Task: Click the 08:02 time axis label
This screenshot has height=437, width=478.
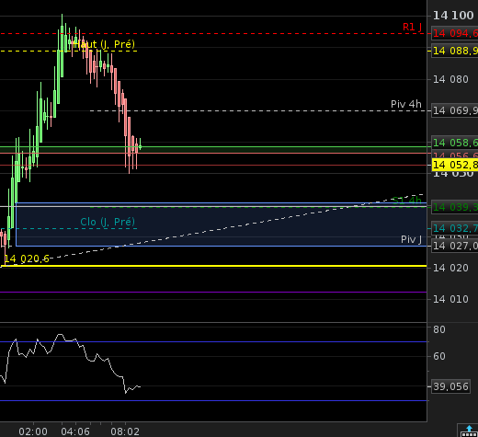Action: click(x=125, y=431)
